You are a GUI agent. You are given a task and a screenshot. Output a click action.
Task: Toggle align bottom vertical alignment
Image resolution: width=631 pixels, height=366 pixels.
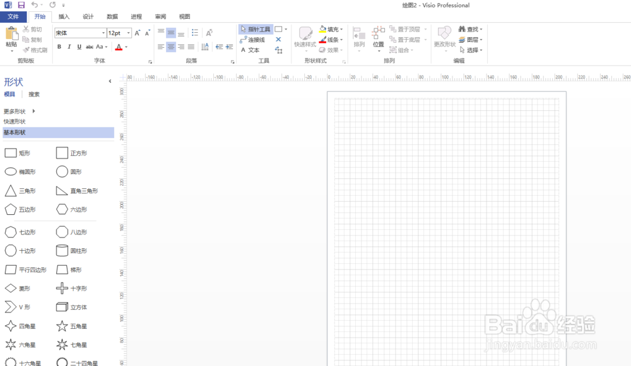tap(181, 33)
